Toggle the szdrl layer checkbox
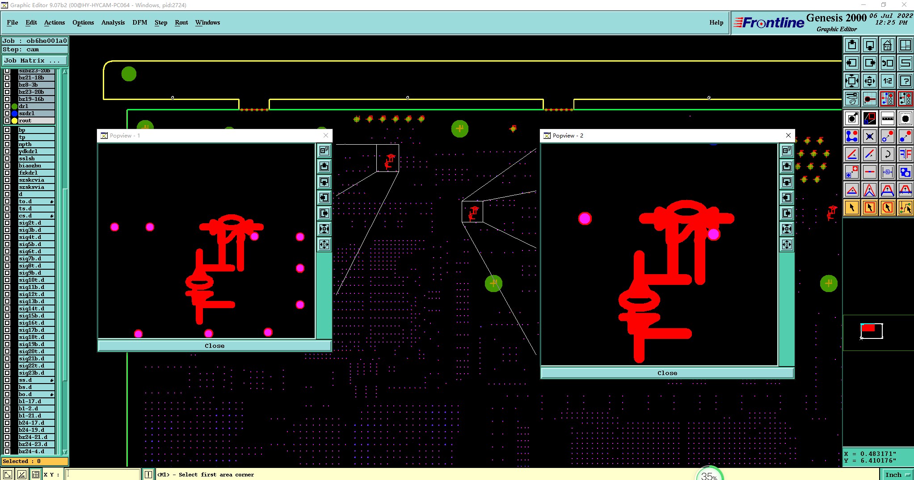The height and width of the screenshot is (480, 914). [7, 113]
